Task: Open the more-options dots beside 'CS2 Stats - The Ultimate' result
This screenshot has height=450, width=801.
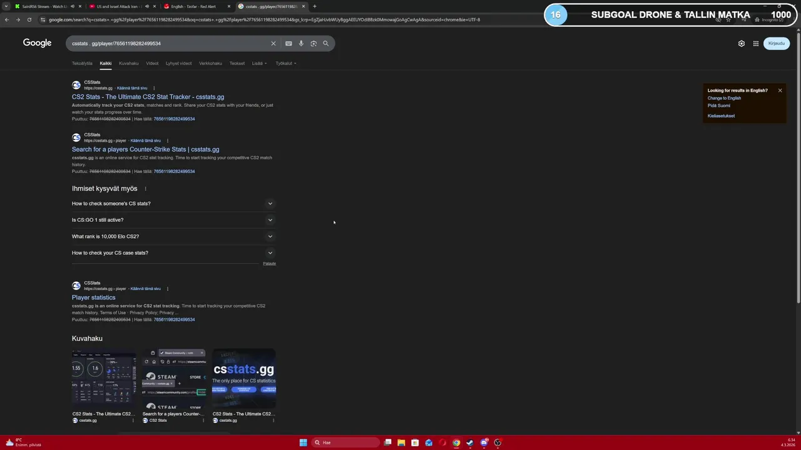Action: click(x=154, y=88)
